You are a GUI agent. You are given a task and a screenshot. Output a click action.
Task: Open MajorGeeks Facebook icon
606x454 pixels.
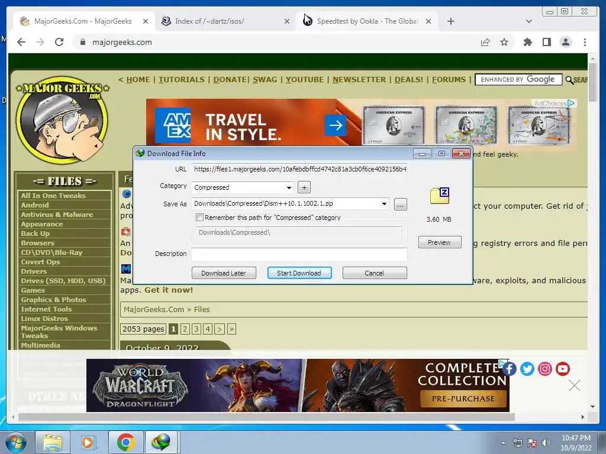point(510,369)
